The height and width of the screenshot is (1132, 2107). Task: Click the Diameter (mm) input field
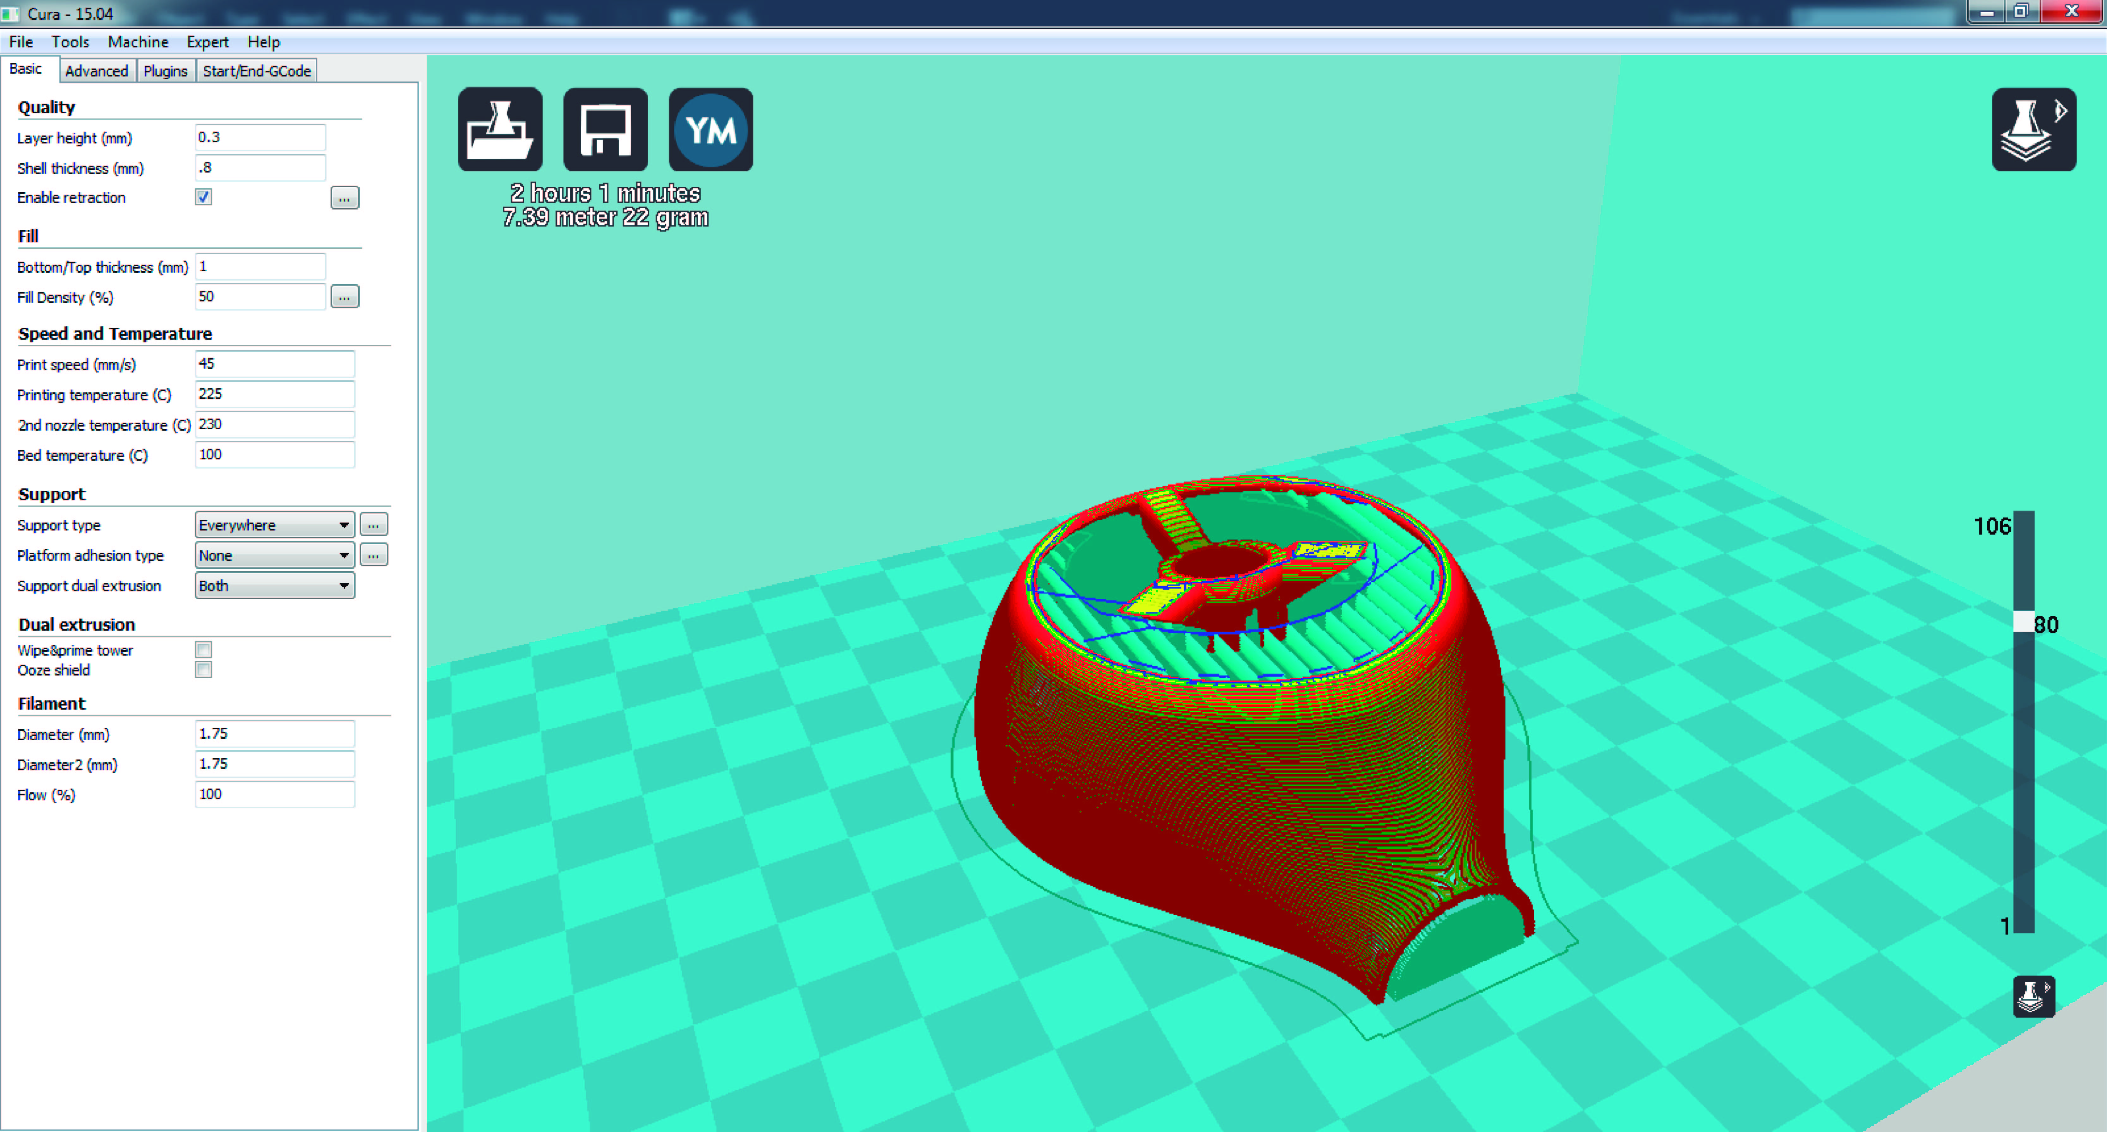(x=275, y=734)
